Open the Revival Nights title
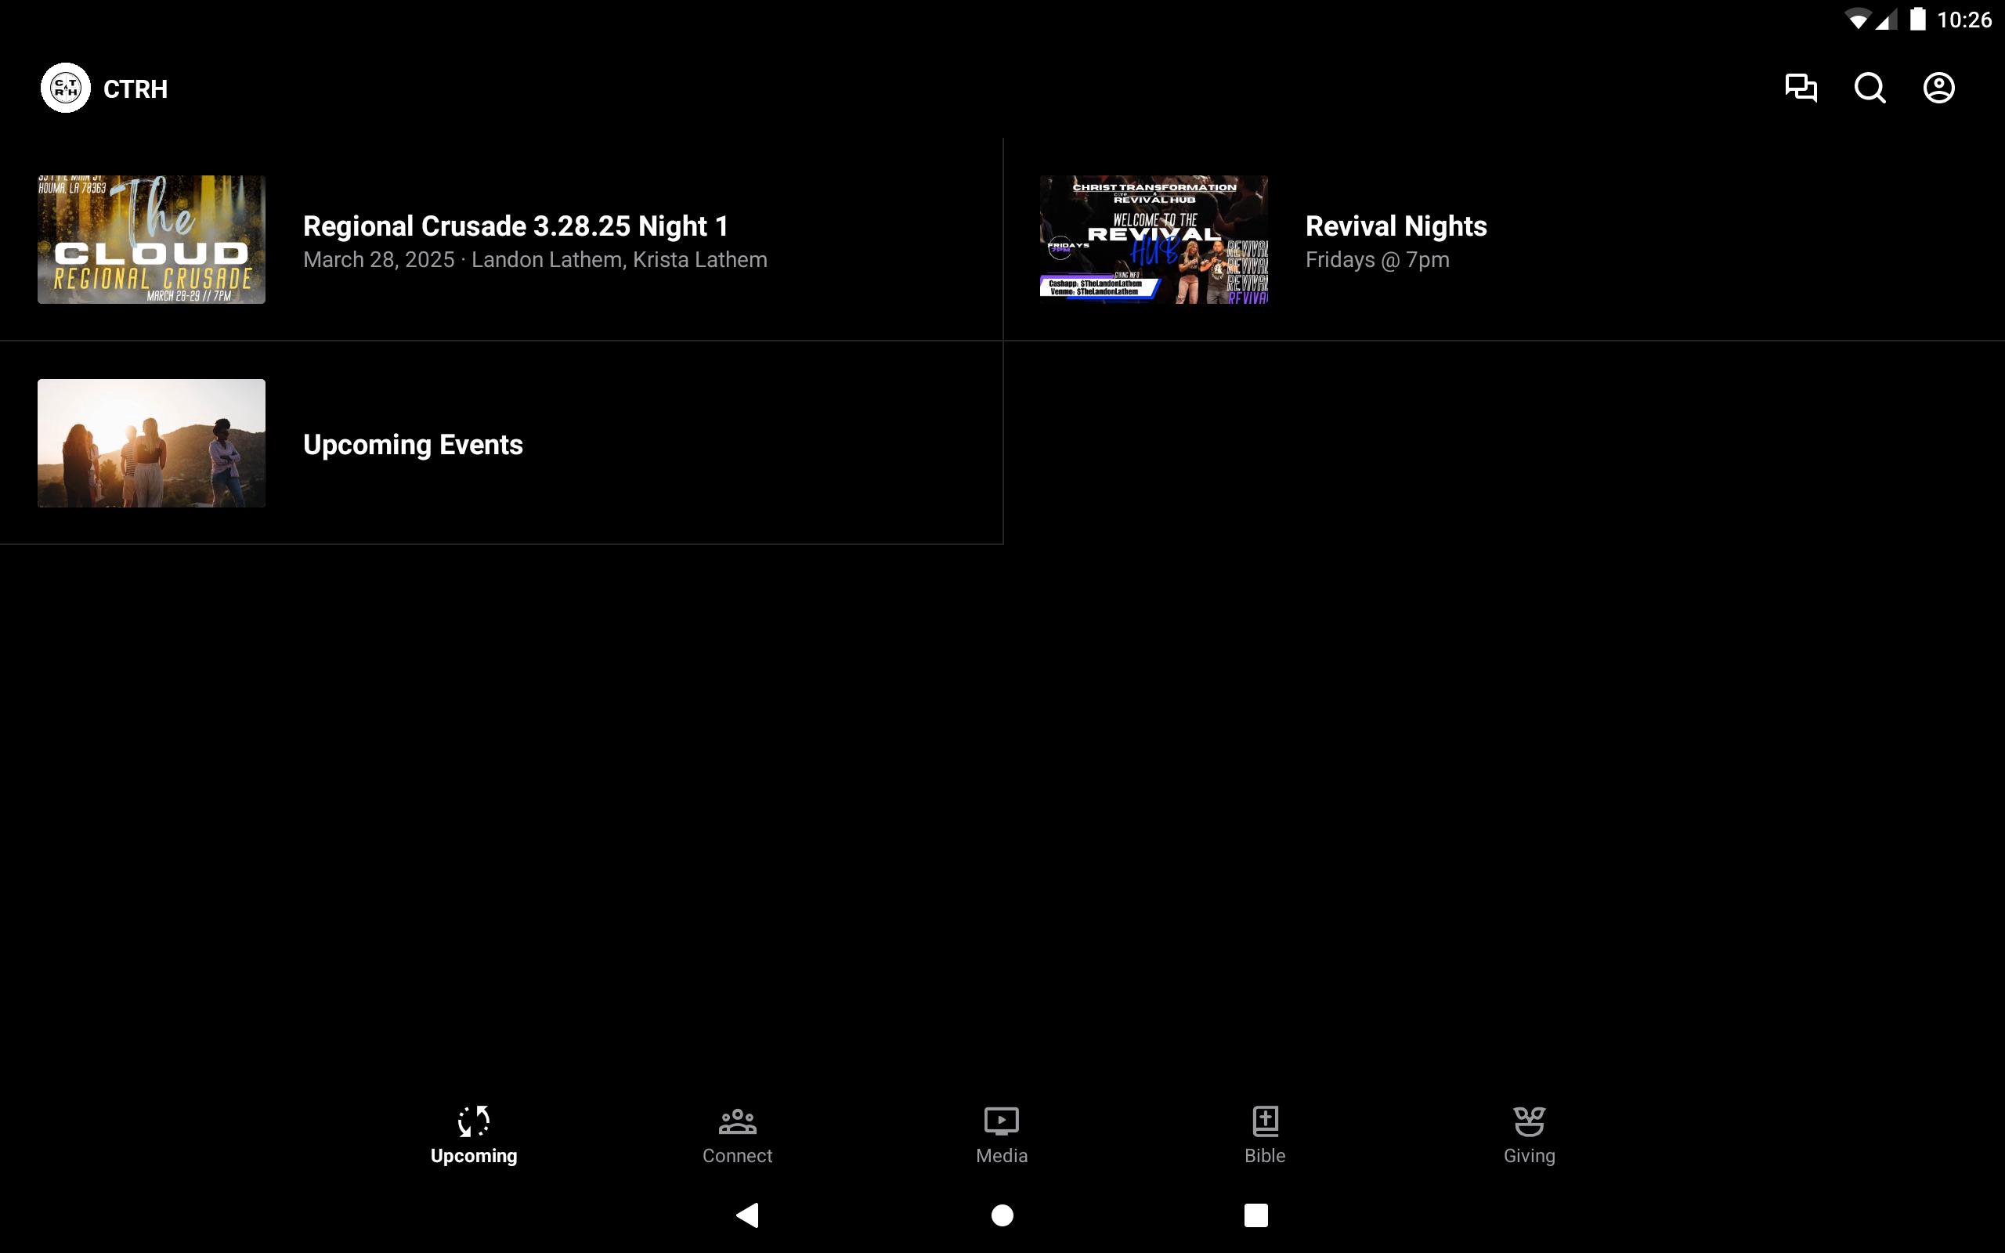This screenshot has height=1253, width=2005. 1395,226
